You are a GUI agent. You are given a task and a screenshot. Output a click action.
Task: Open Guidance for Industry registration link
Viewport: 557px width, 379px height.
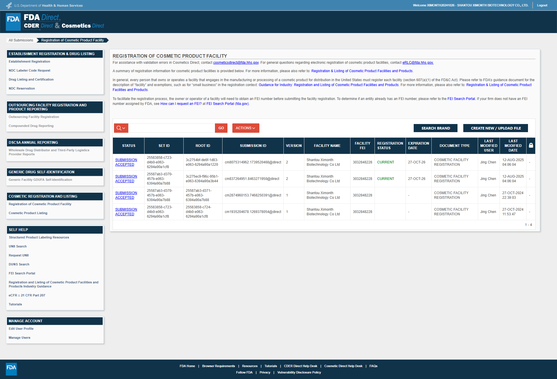[x=329, y=85]
